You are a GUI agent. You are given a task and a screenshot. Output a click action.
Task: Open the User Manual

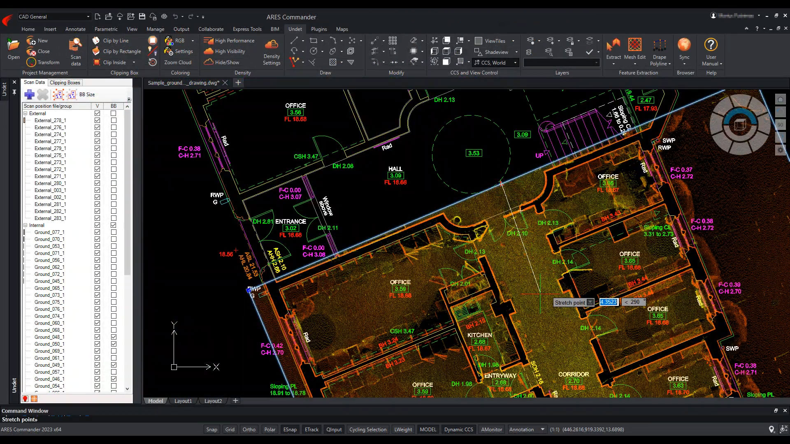(x=711, y=51)
